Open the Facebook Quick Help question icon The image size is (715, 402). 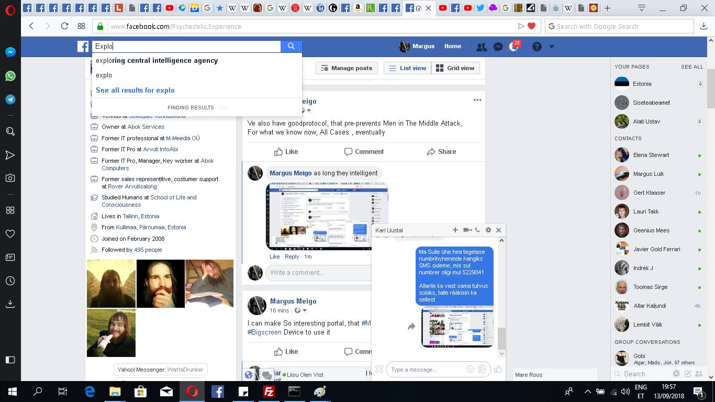pyautogui.click(x=537, y=47)
